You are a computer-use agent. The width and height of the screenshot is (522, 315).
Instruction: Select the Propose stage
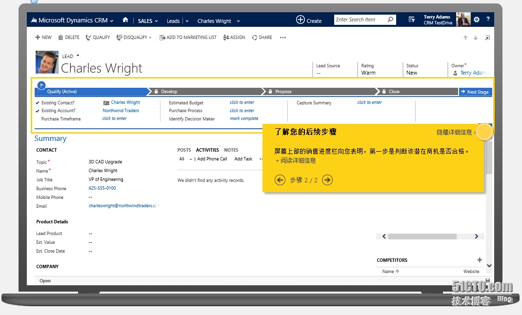click(x=320, y=92)
